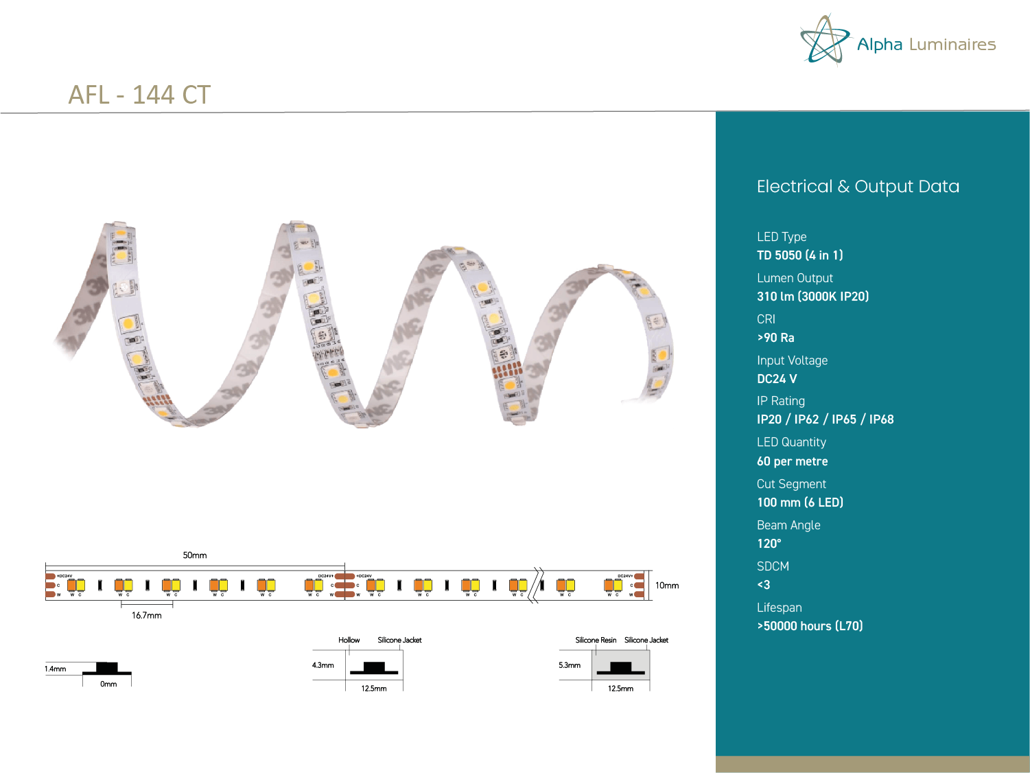1030x773 pixels.
Task: Click the 310 lm (3000K IP20) lumen value
Action: click(x=812, y=297)
